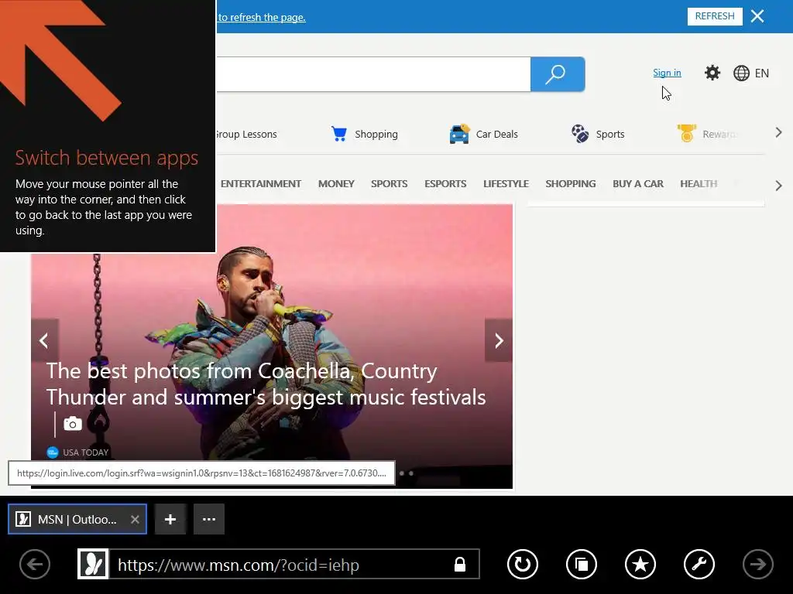
Task: Show next carousel slide
Action: pyautogui.click(x=499, y=340)
